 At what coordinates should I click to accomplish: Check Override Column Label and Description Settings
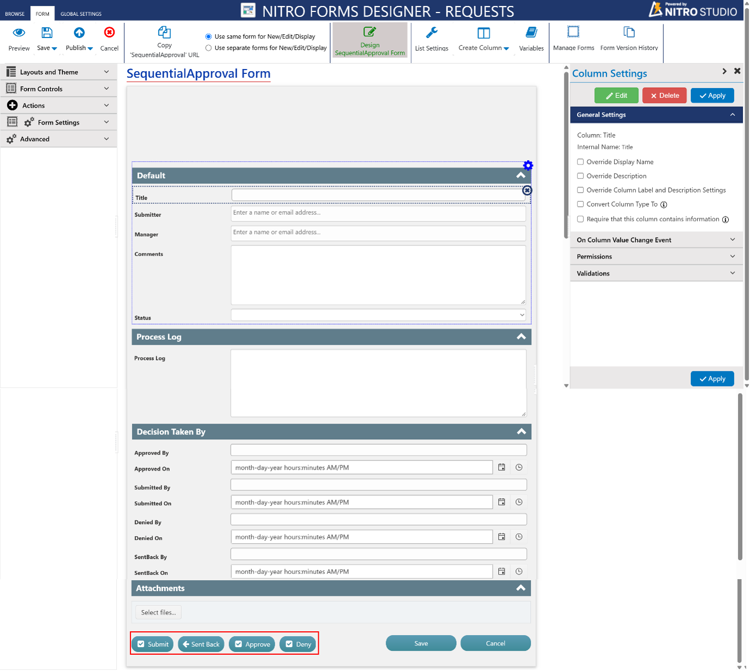point(580,190)
